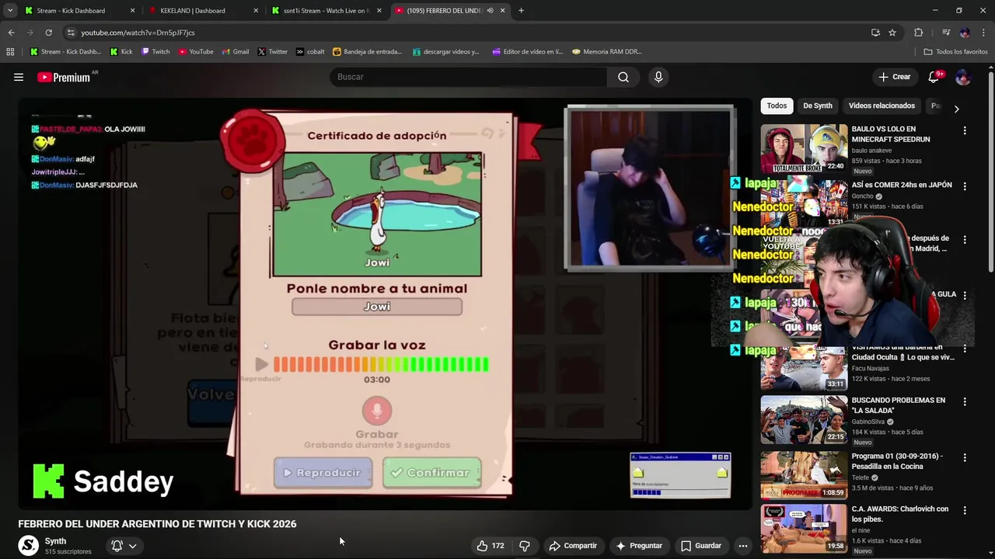The width and height of the screenshot is (995, 559).
Task: Open options for ASÍ es COMER 24hs video
Action: tap(965, 186)
